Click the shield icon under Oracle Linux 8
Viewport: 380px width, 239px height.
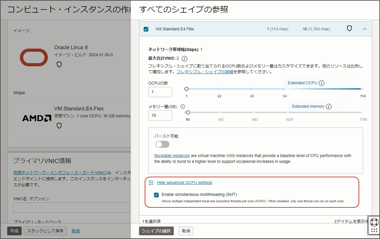click(59, 64)
